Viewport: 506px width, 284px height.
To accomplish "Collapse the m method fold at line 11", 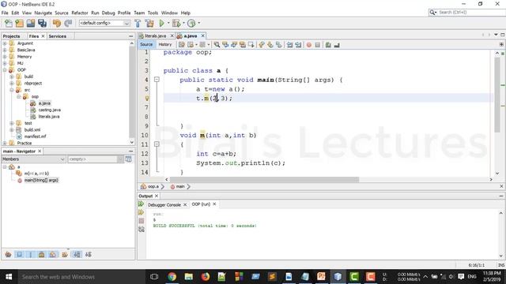I will point(157,144).
